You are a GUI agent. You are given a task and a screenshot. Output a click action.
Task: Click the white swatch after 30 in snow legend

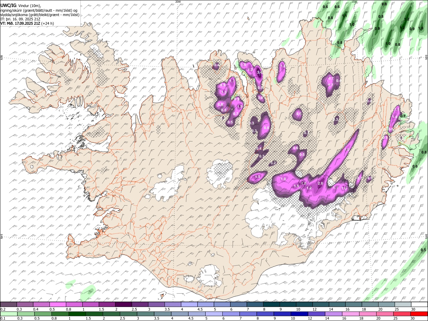419,305
